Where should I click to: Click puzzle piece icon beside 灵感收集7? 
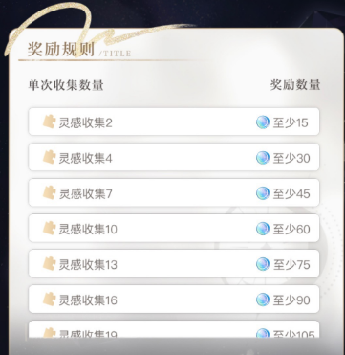tap(50, 192)
